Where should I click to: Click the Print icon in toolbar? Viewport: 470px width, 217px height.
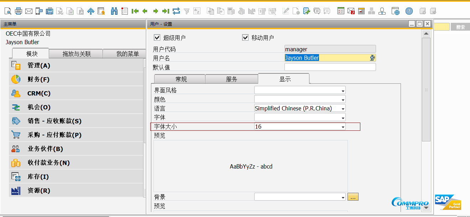[x=18, y=11]
